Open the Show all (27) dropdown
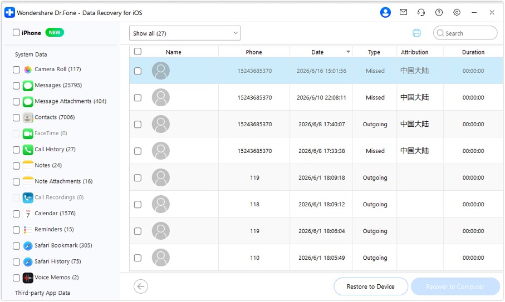This screenshot has width=505, height=302. coord(184,33)
